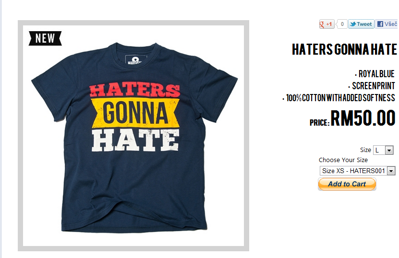Click the +1 count bubble showing 0
399x258 pixels.
point(342,24)
